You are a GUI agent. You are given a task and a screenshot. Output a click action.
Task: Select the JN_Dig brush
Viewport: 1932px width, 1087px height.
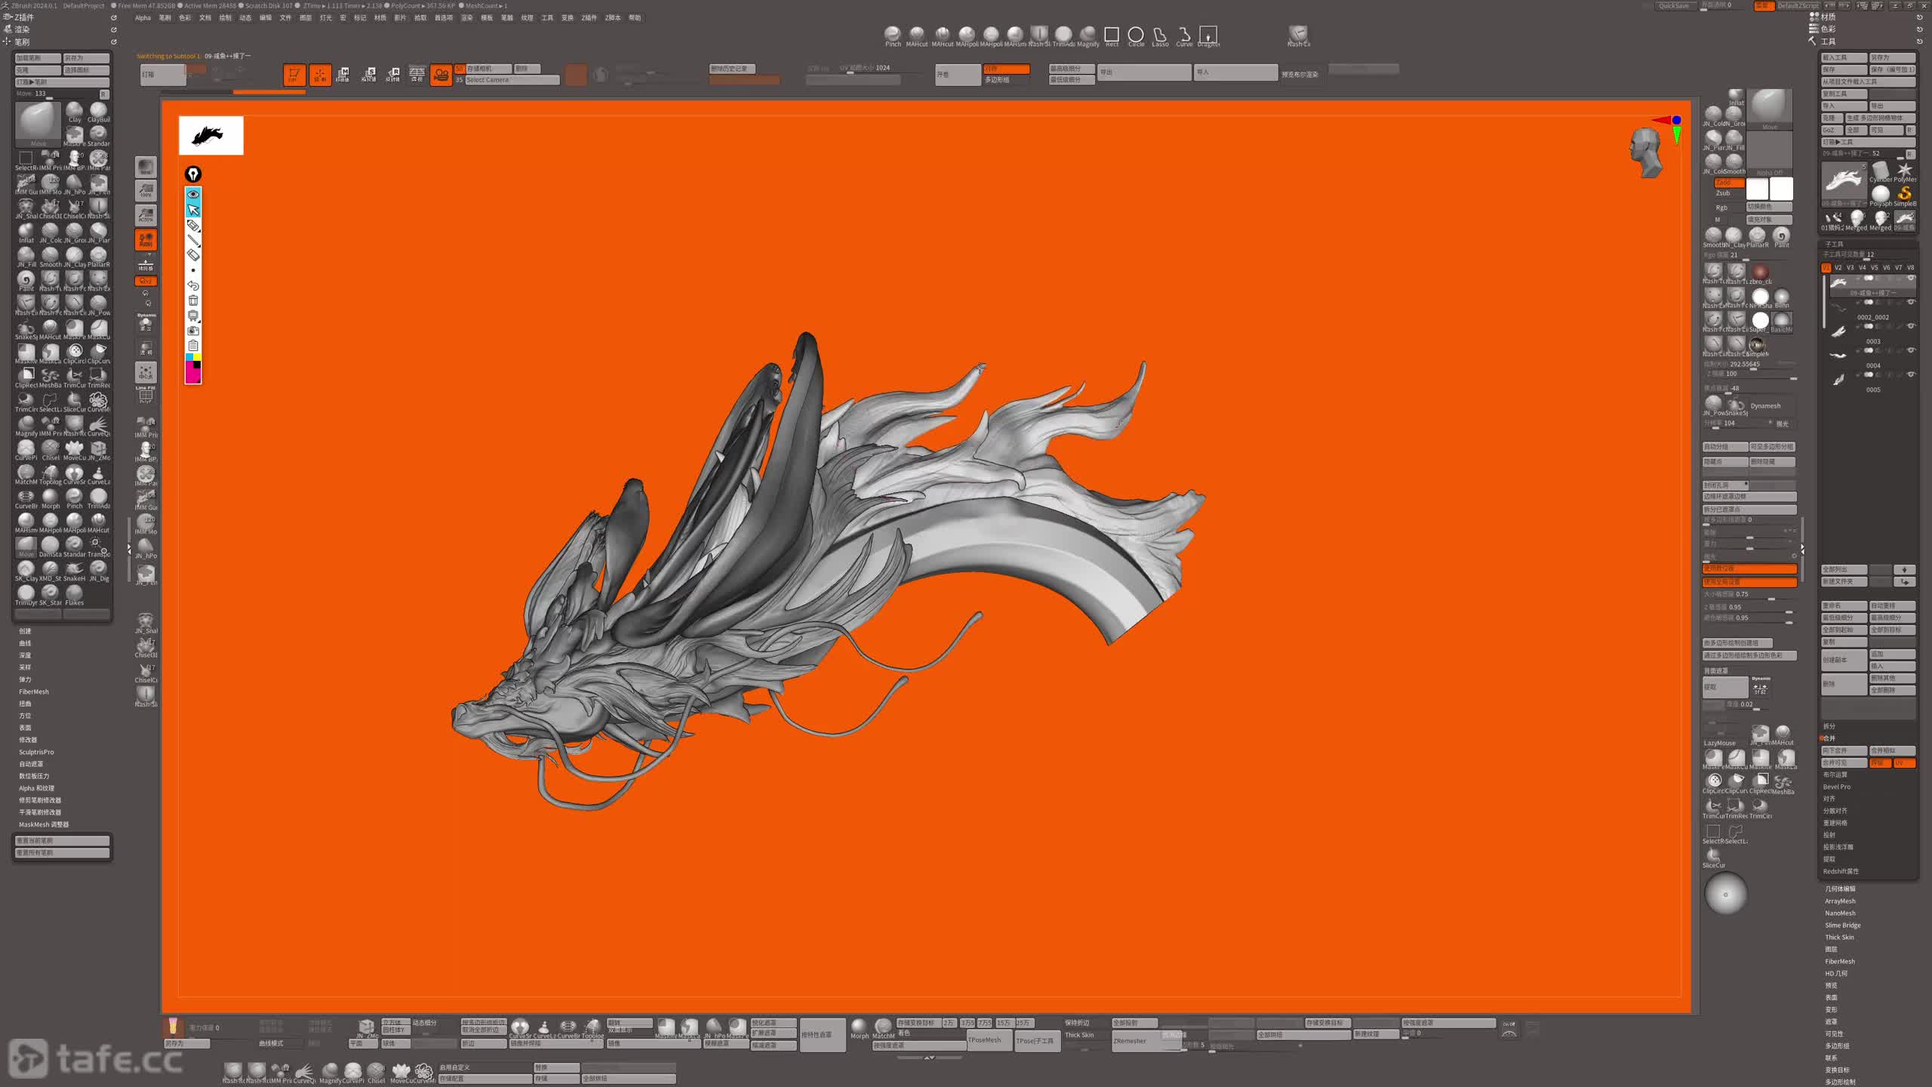(x=98, y=570)
